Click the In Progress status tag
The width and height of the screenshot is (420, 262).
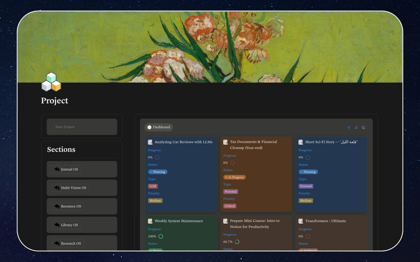[x=234, y=177]
